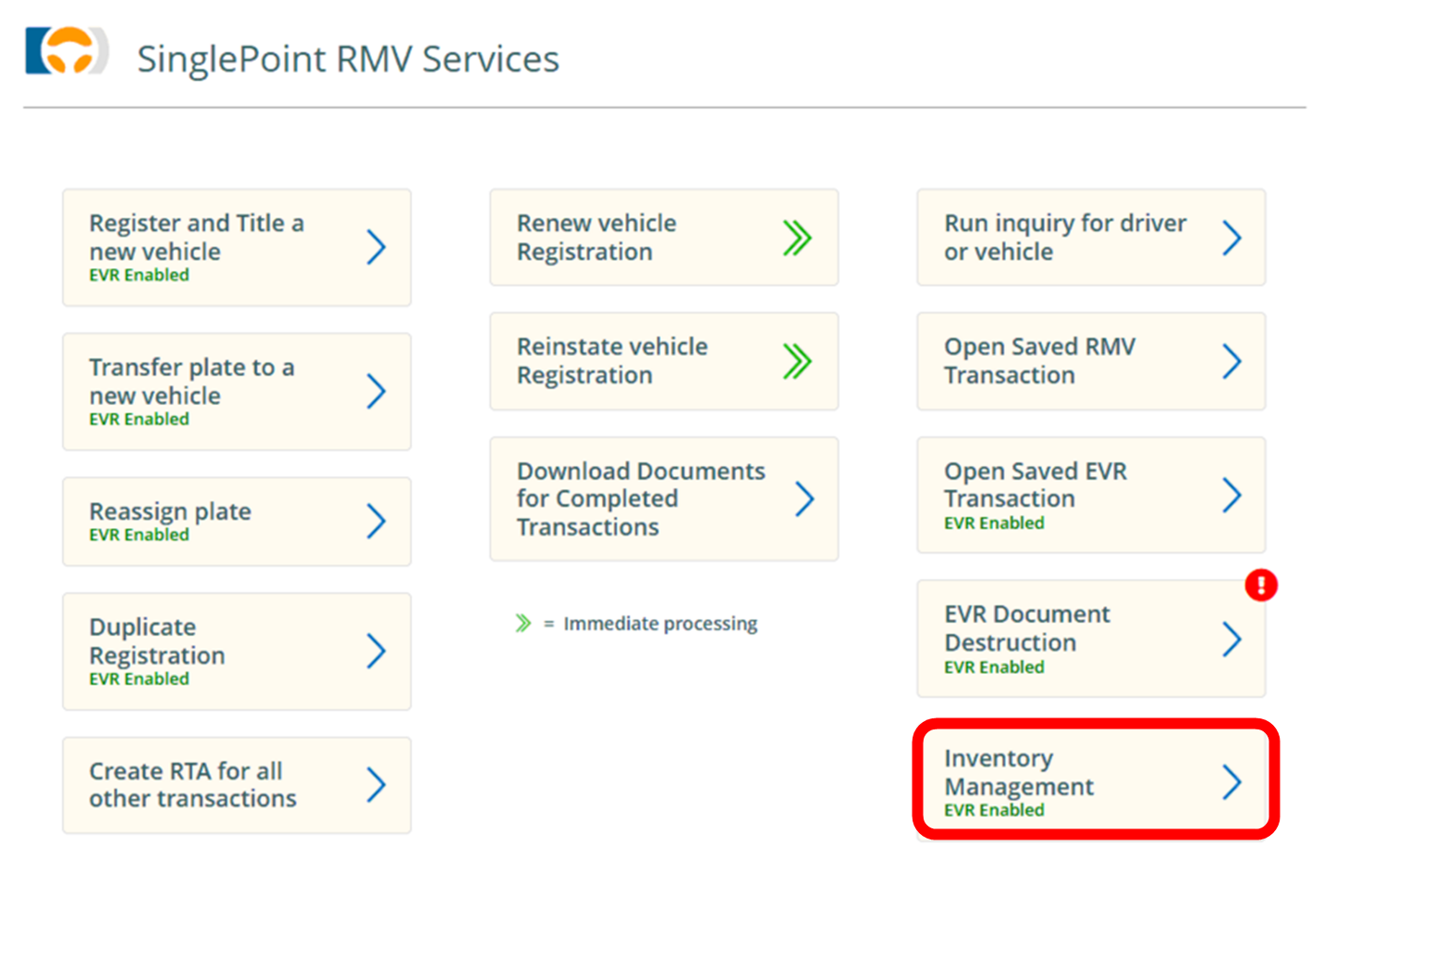
Task: Click the red alert badge on EVR Document Destruction
Action: tap(1260, 584)
